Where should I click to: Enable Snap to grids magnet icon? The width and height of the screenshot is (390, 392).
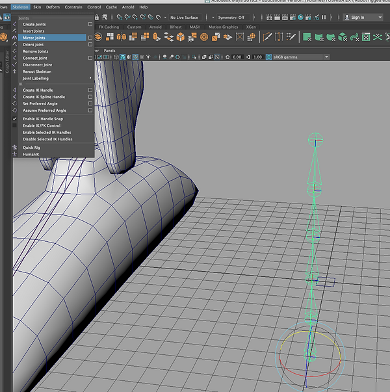tap(120, 18)
